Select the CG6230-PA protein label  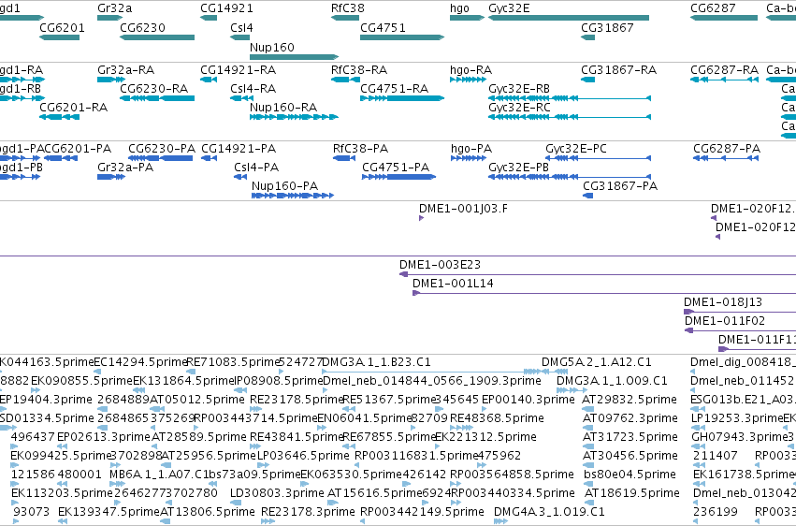point(162,148)
